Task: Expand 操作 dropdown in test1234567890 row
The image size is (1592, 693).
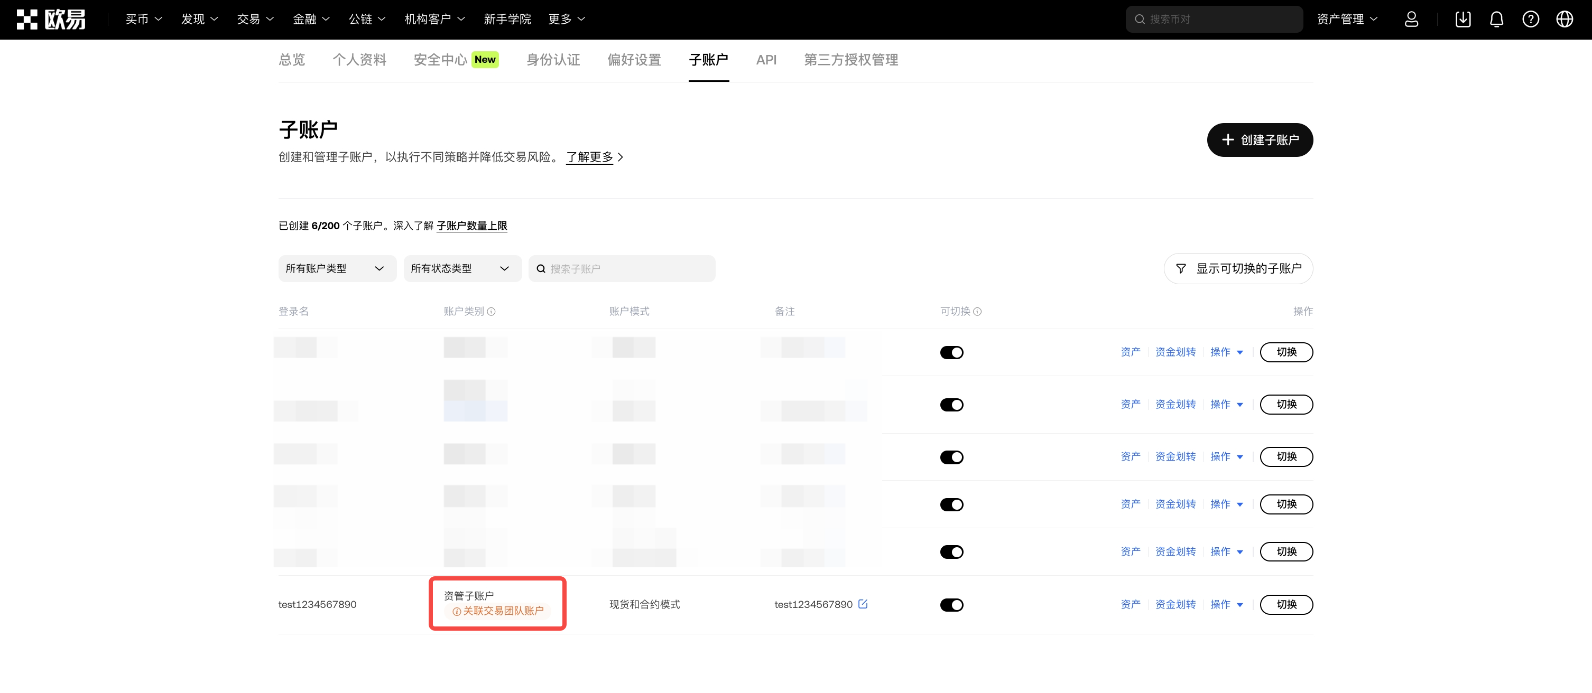Action: click(1226, 605)
